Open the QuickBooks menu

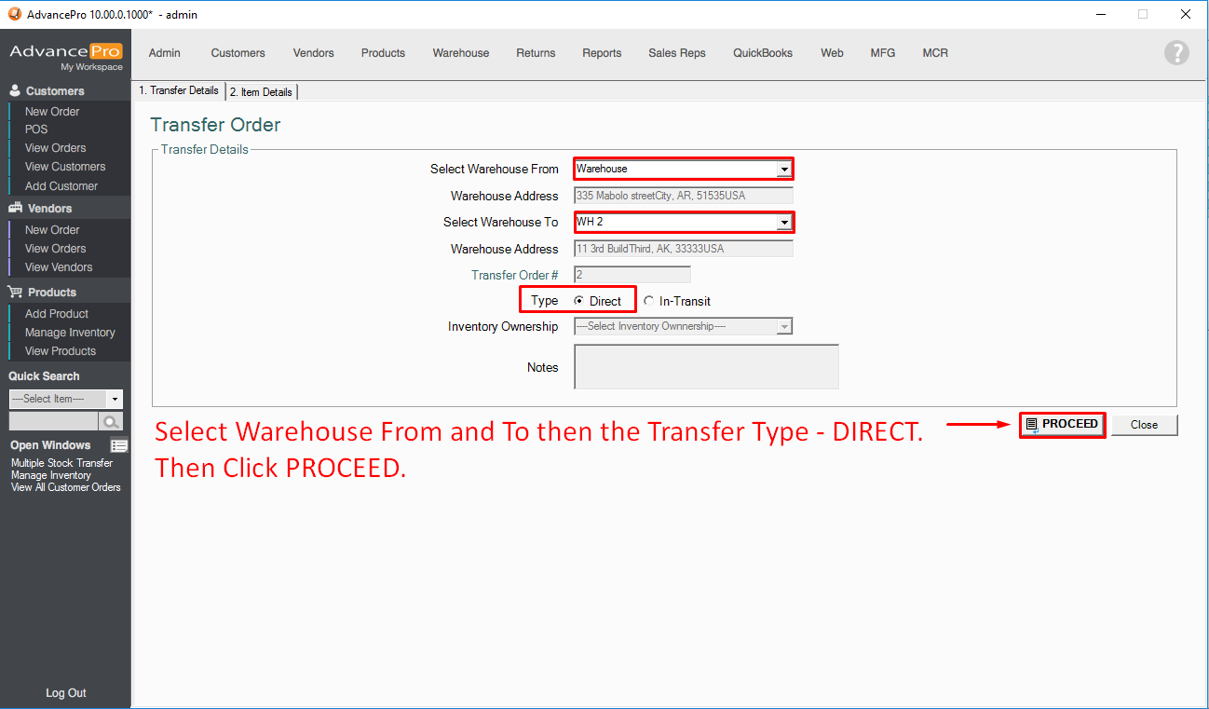763,53
